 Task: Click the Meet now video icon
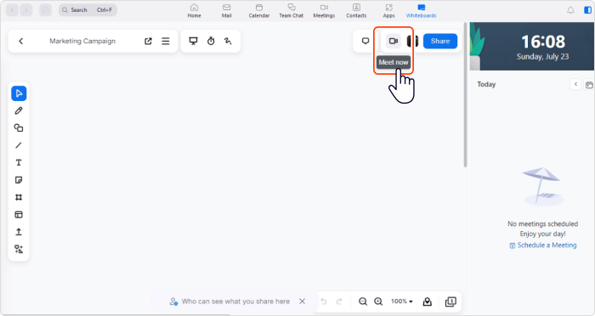click(x=394, y=41)
